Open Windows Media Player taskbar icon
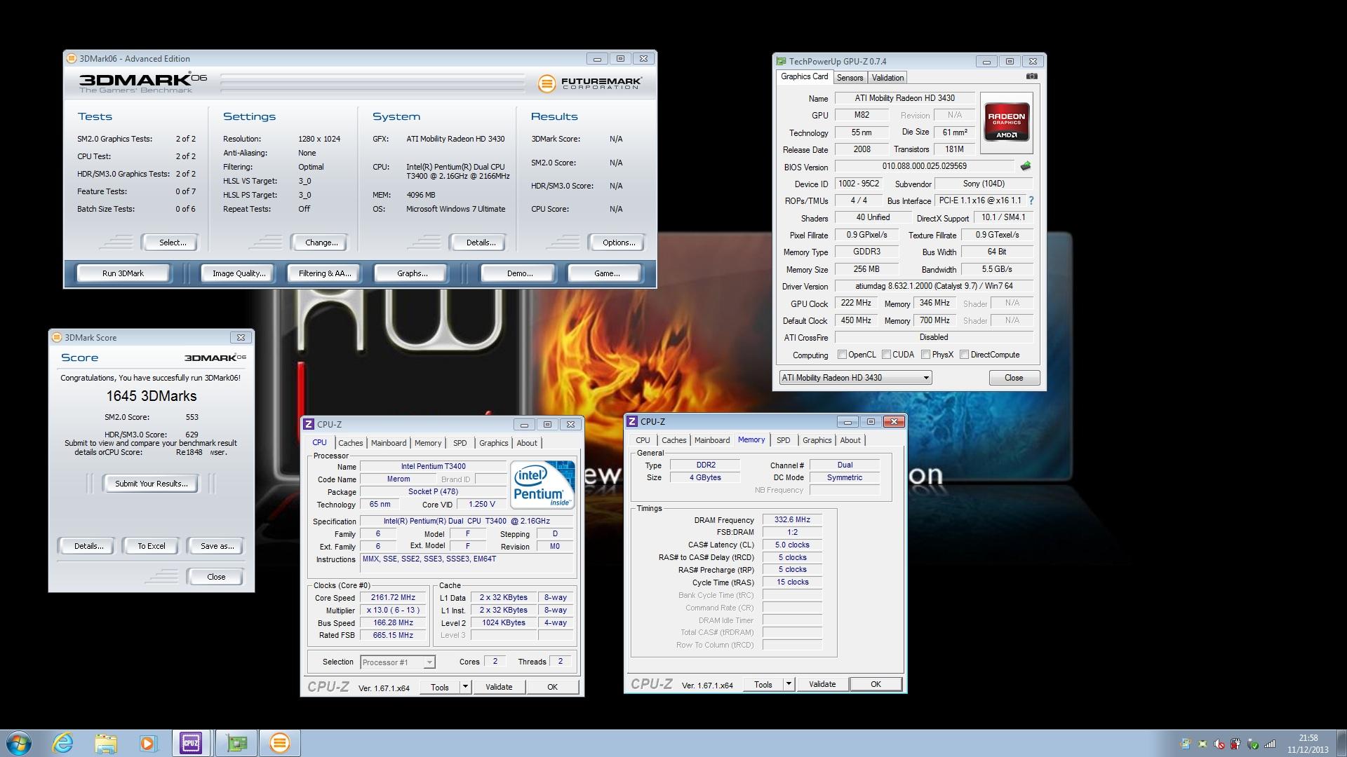 tap(148, 743)
